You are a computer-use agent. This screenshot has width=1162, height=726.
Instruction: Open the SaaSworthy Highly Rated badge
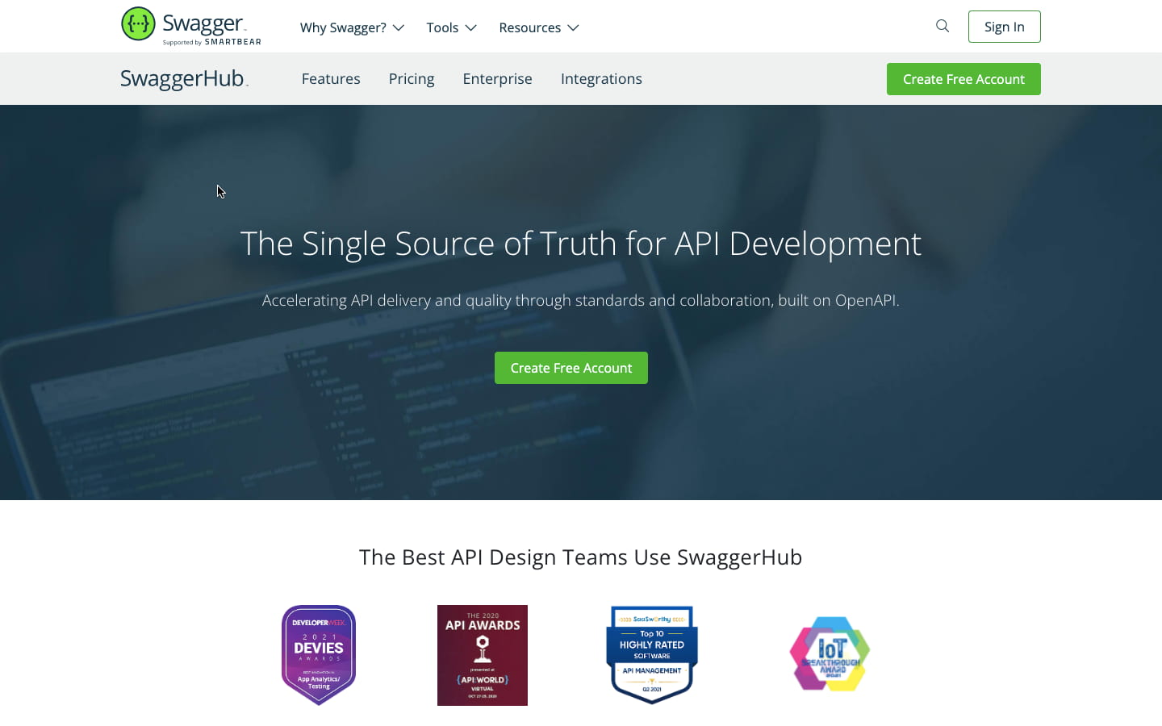652,655
